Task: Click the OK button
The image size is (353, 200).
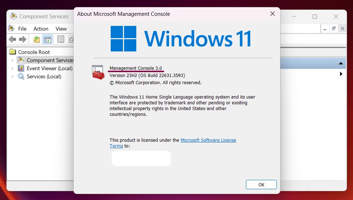Action: [261, 185]
